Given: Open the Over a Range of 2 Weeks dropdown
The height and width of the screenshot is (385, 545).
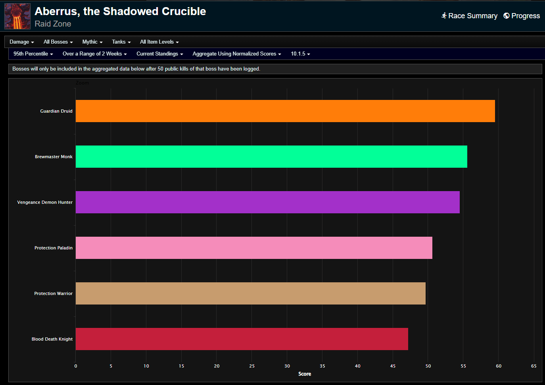Looking at the screenshot, I should click(x=94, y=54).
